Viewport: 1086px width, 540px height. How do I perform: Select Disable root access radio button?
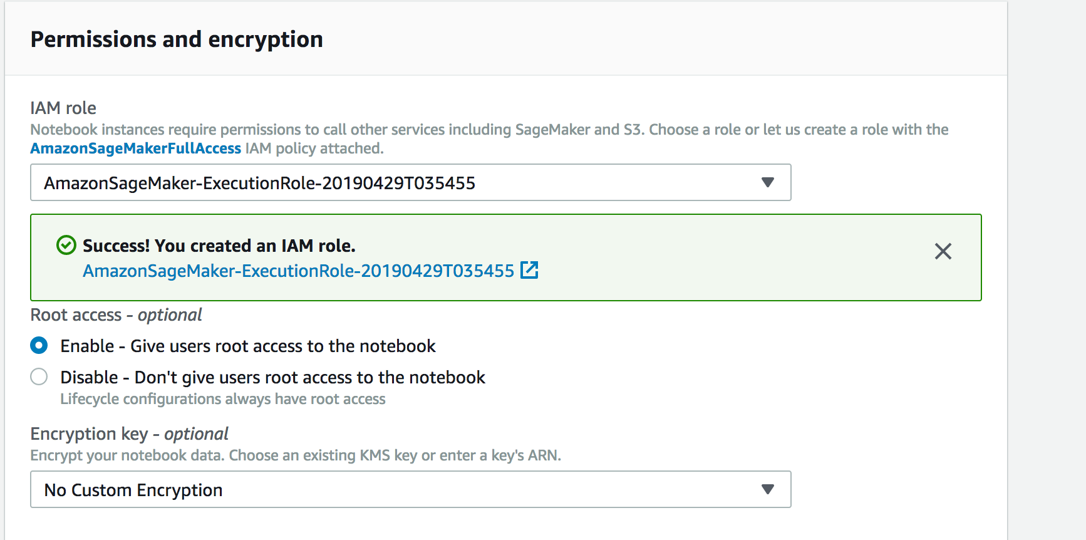click(39, 377)
